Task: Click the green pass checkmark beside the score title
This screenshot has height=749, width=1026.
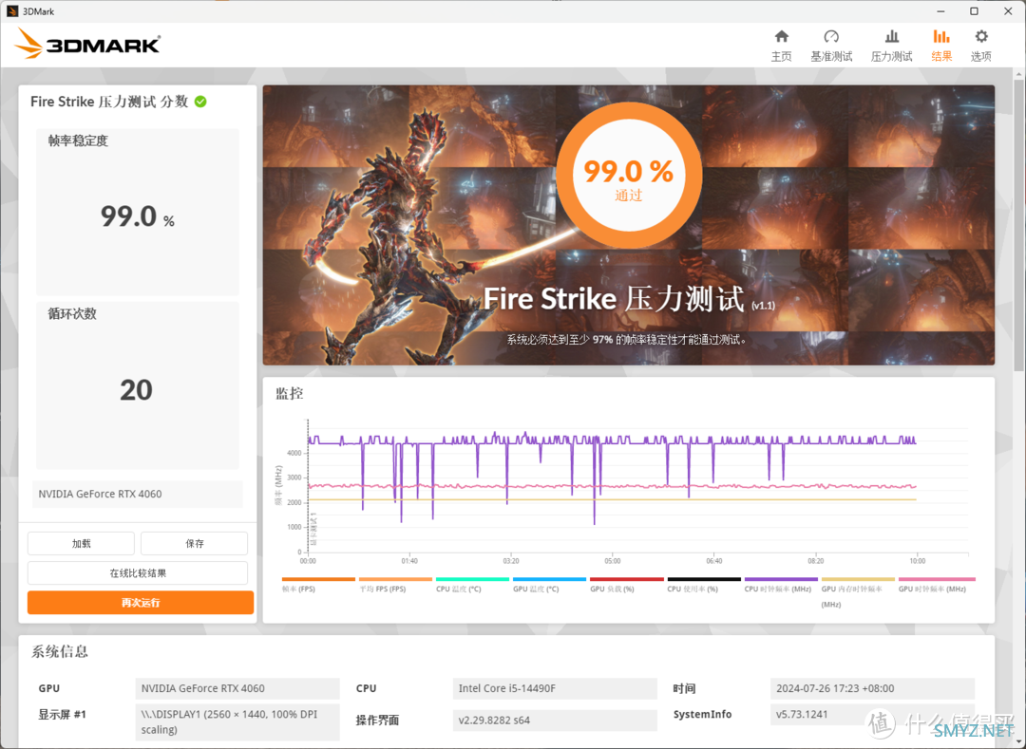Action: pyautogui.click(x=200, y=102)
